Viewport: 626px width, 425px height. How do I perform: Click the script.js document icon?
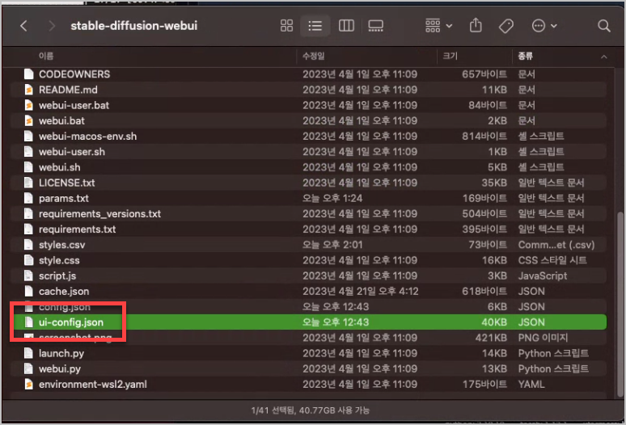click(28, 276)
